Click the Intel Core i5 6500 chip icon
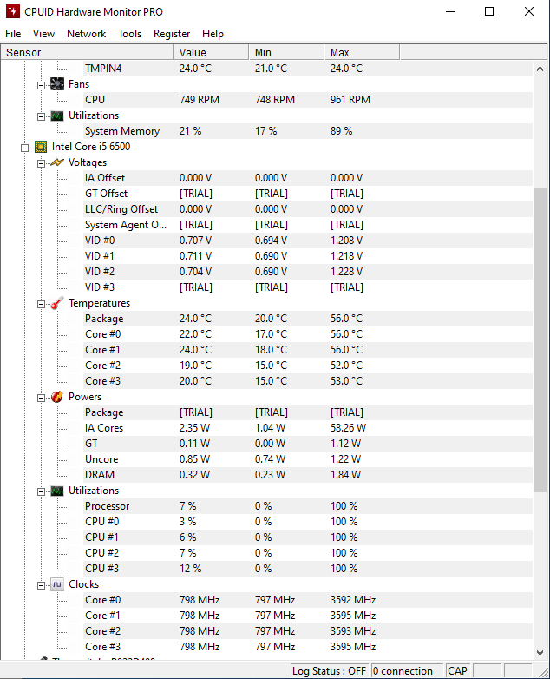This screenshot has width=550, height=679. click(41, 147)
